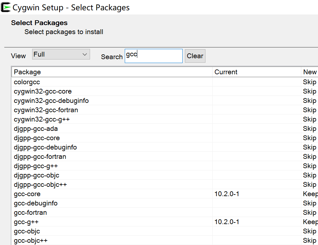318x245 pixels.
Task: Open the View dropdown set to Full
Action: point(61,54)
